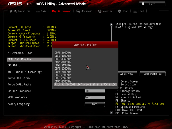Click the Ai Tweaker red icon

click(54, 11)
